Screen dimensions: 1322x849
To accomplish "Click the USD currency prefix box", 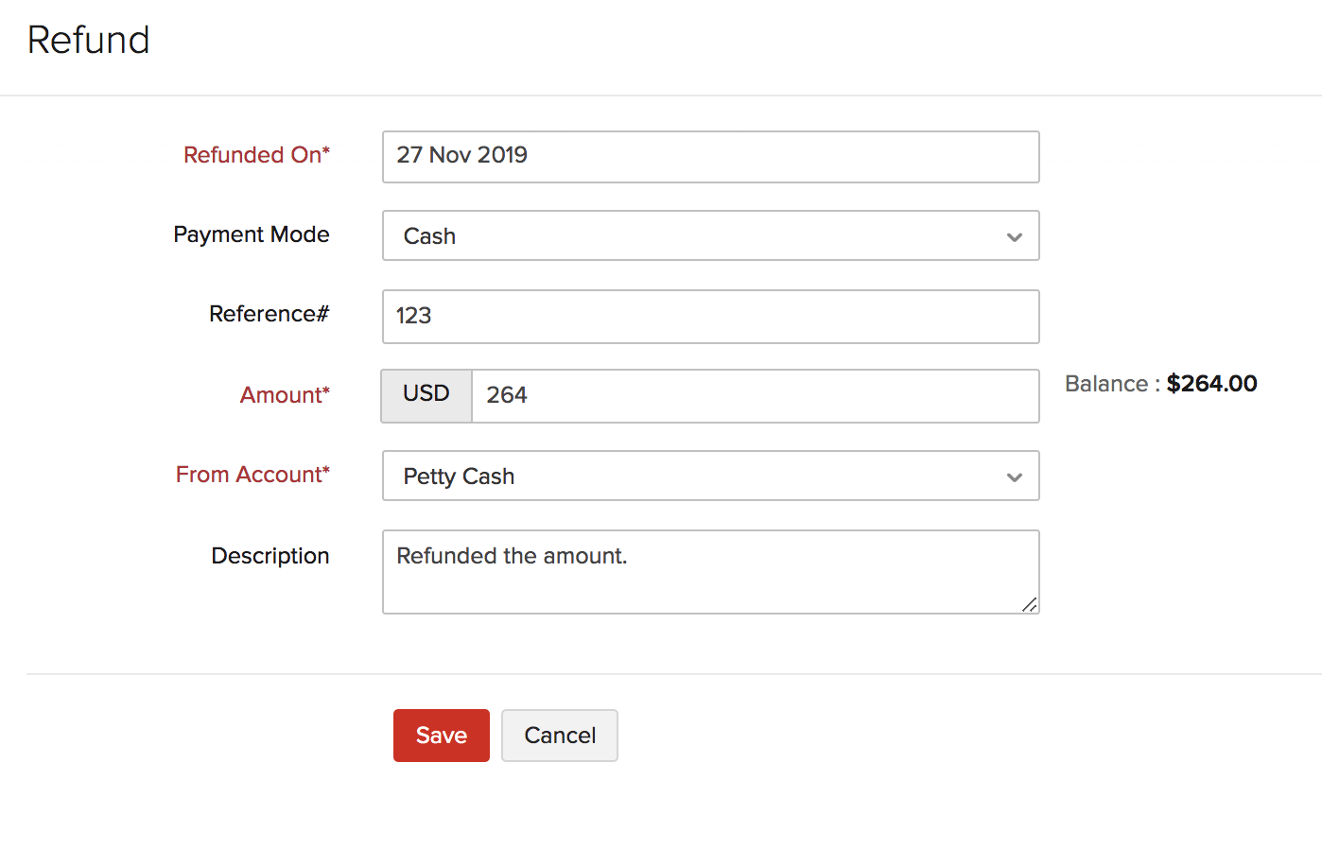I will 426,395.
